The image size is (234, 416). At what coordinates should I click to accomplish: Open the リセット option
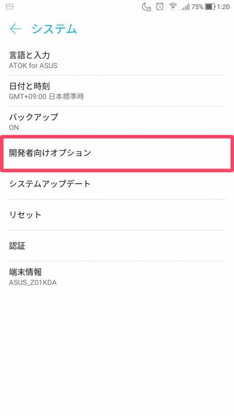pos(117,215)
